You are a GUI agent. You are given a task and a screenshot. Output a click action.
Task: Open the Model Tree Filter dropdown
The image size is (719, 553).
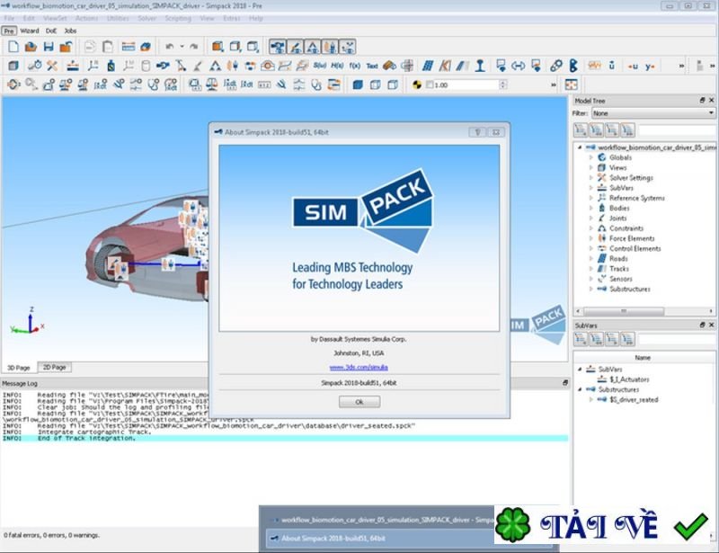(652, 114)
